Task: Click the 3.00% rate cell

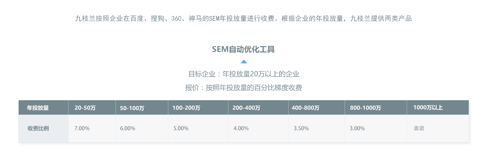Action: 376,129
